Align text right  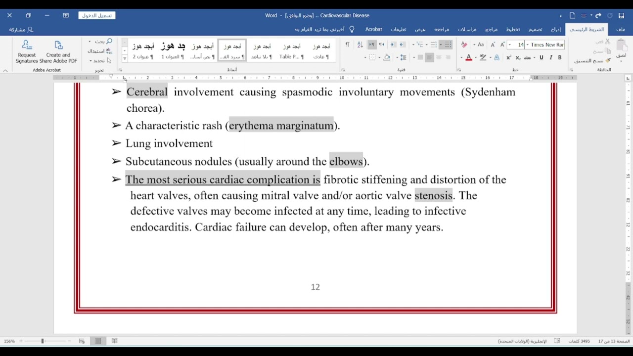448,58
